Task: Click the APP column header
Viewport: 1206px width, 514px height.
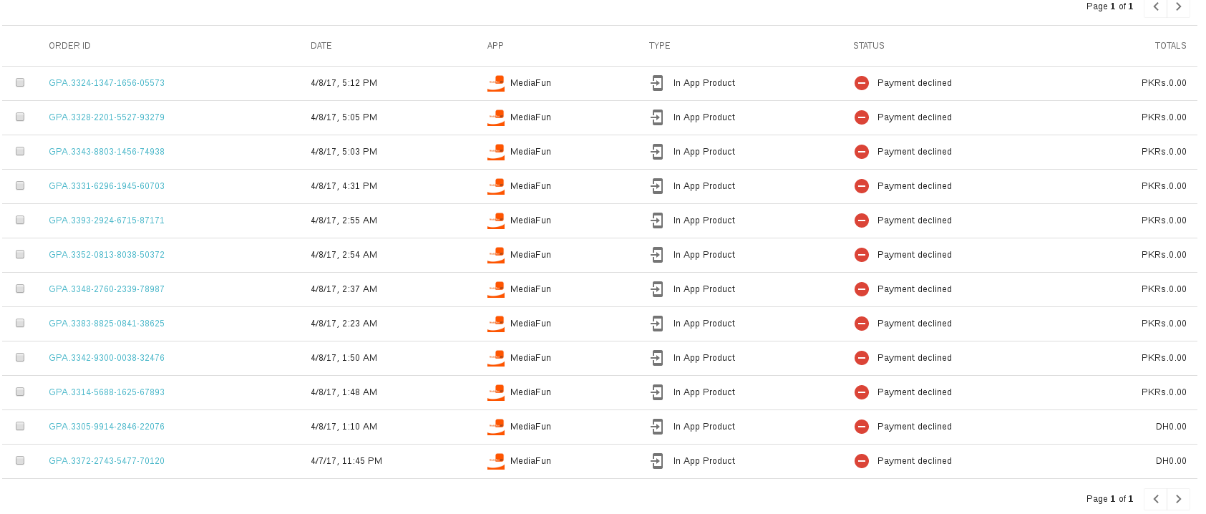Action: click(495, 46)
